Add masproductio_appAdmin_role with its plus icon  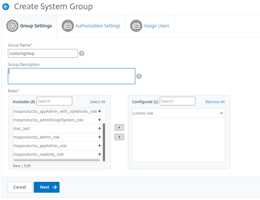tap(100, 146)
